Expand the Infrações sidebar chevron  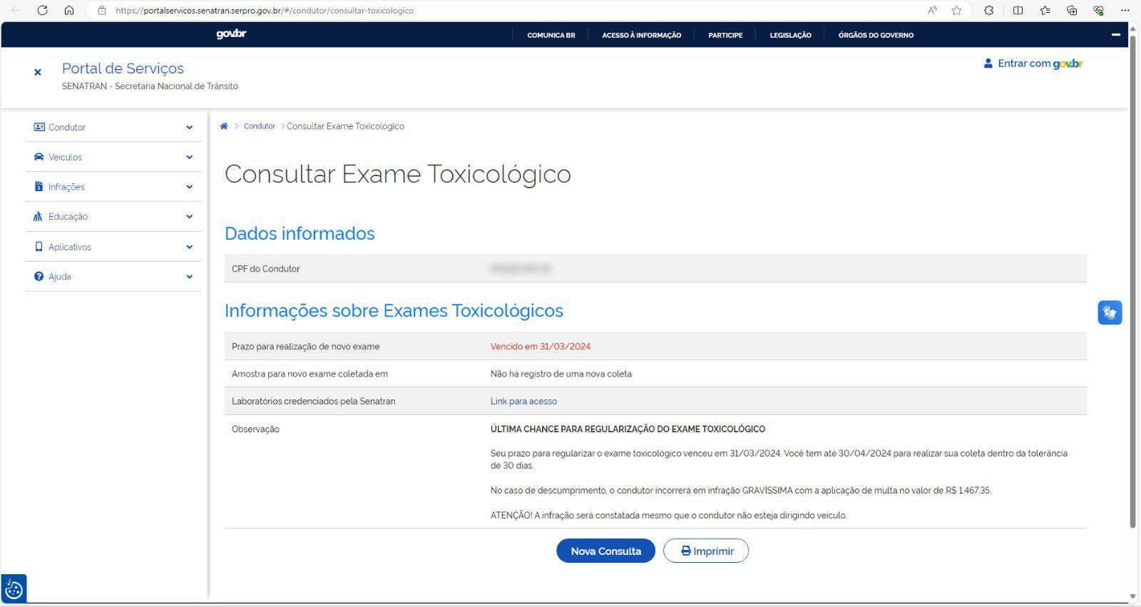(189, 188)
